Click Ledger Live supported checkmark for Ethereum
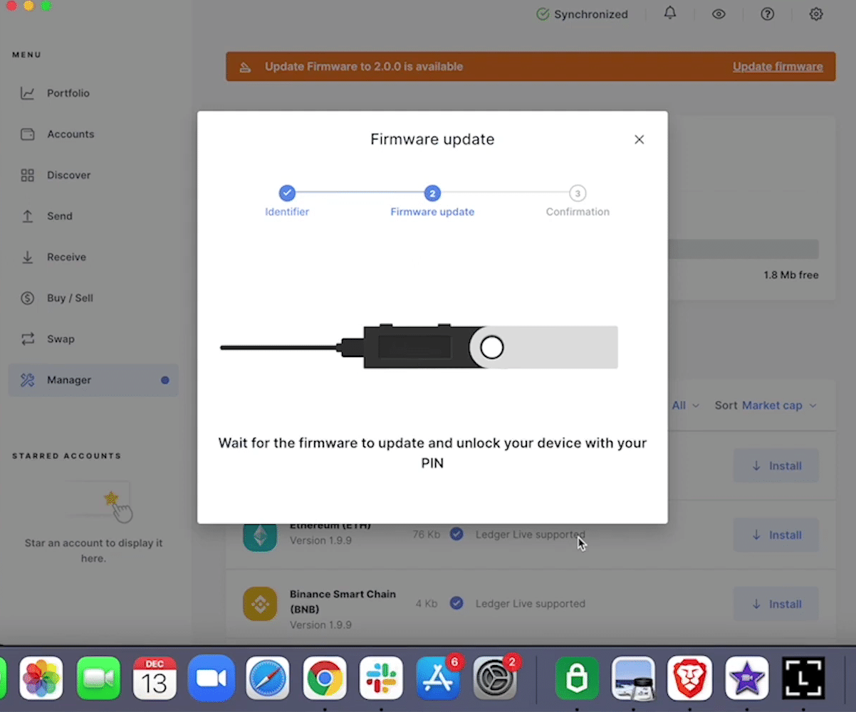 pos(456,534)
